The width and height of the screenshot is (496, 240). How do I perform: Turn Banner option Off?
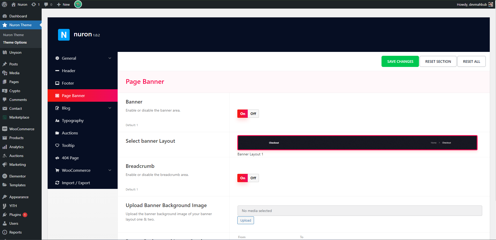[x=253, y=114]
